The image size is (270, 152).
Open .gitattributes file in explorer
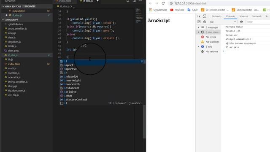15,24
